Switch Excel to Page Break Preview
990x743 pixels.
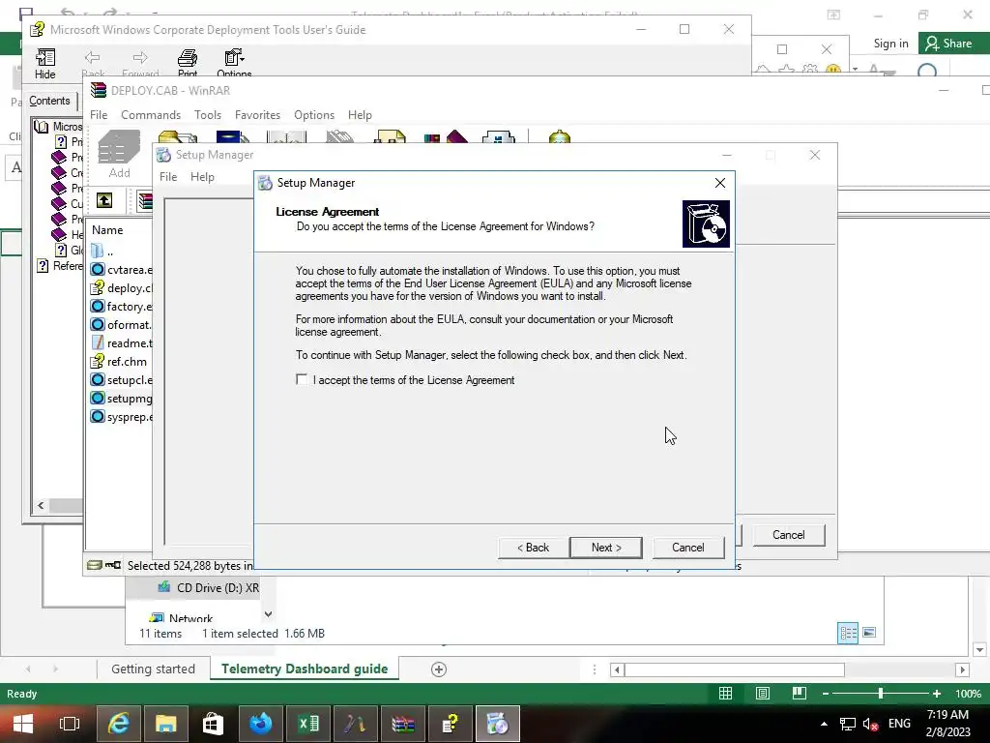(800, 694)
